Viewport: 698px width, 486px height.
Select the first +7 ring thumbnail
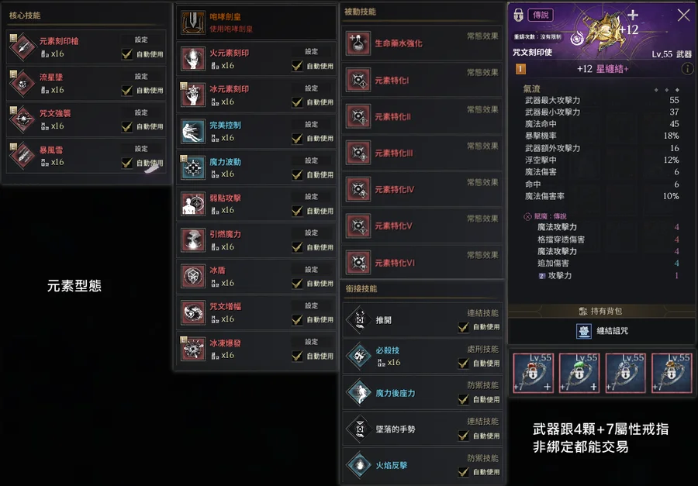534,373
